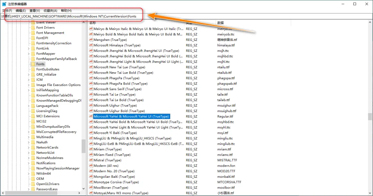Click the string icon for Mistral (TrueType)
Image resolution: width=373 pixels, height=196 pixels.
pos(91,160)
